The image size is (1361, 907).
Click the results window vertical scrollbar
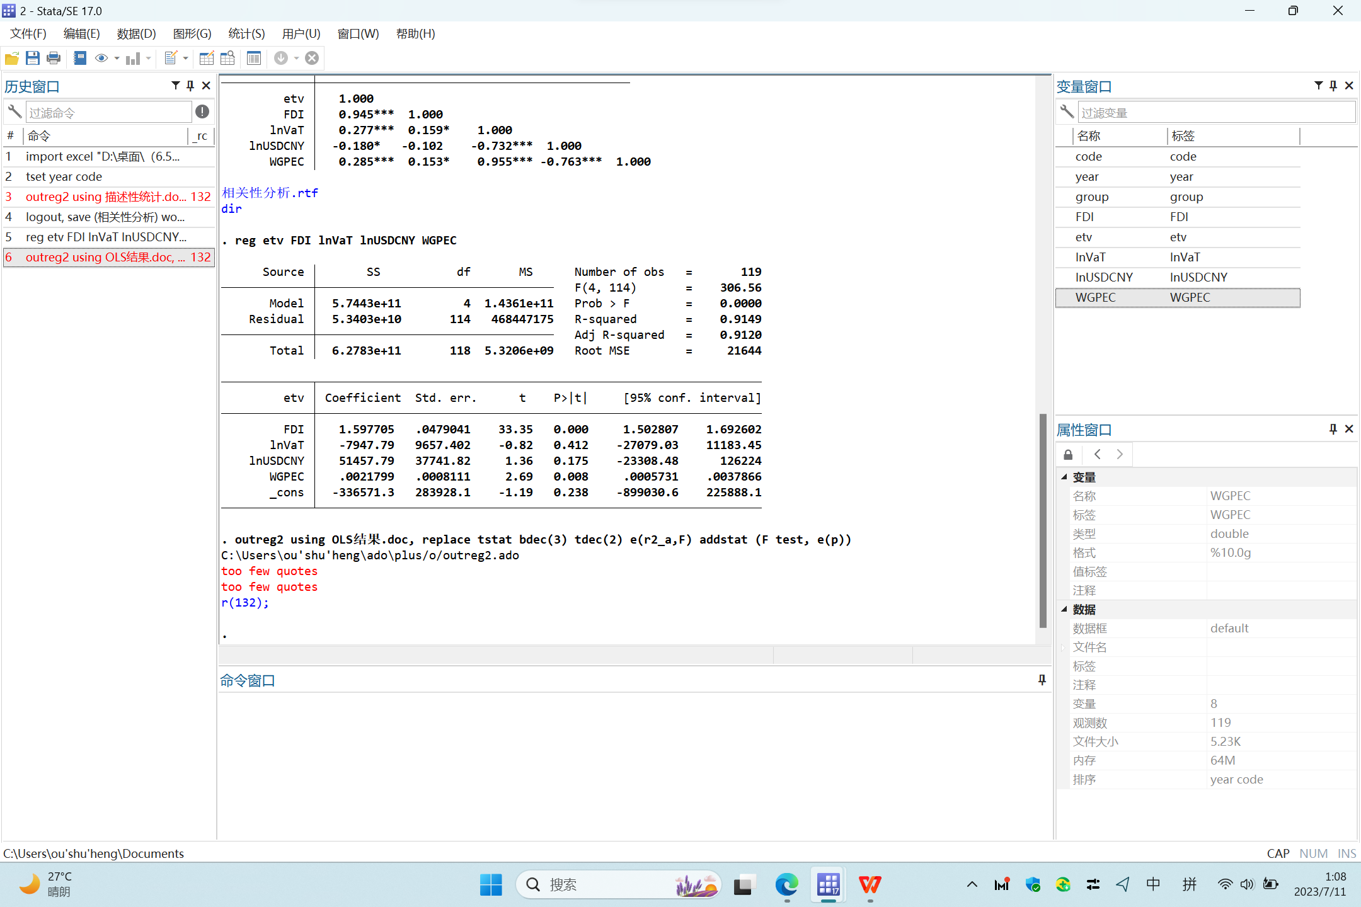pos(1043,520)
